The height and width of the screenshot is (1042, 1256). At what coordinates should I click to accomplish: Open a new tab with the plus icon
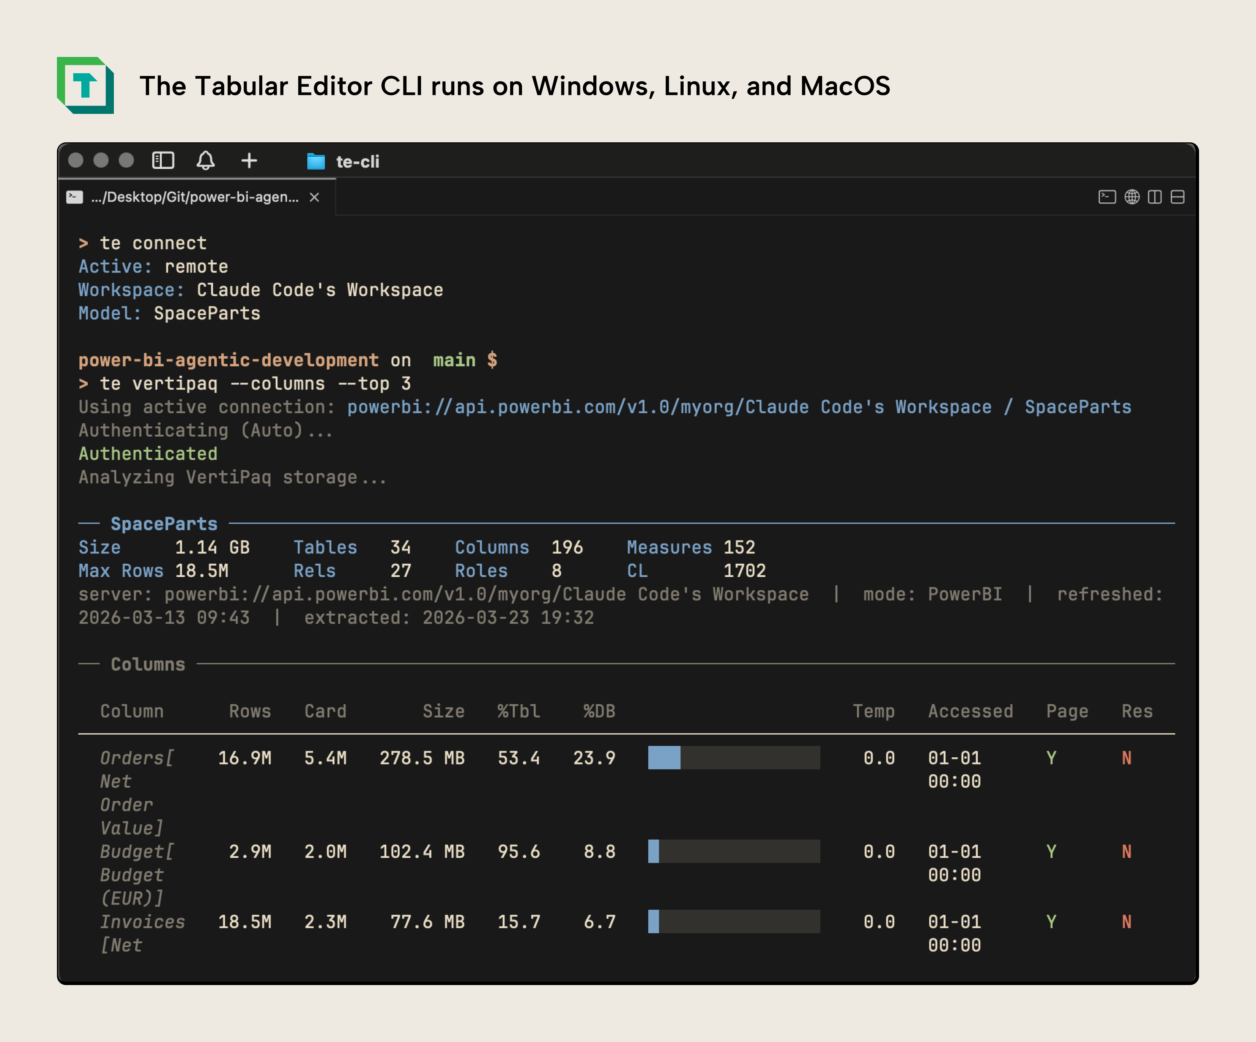tap(249, 161)
